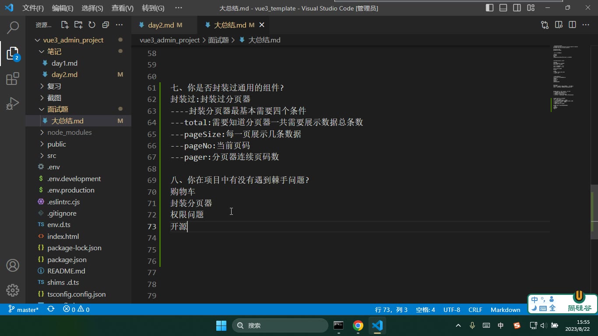Image resolution: width=598 pixels, height=336 pixels.
Task: Open explorer views and more actions
Action: pos(119,25)
